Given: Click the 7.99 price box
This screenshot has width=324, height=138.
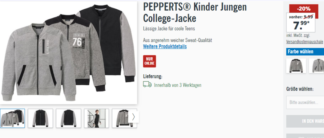Looking at the screenshot, I should (301, 23).
